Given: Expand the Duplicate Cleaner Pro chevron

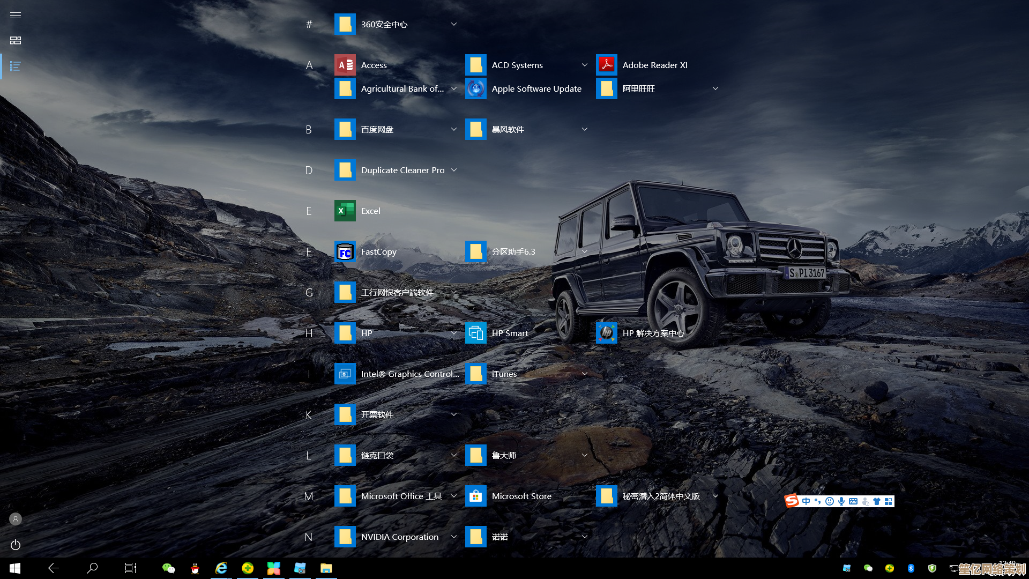Looking at the screenshot, I should 454,170.
